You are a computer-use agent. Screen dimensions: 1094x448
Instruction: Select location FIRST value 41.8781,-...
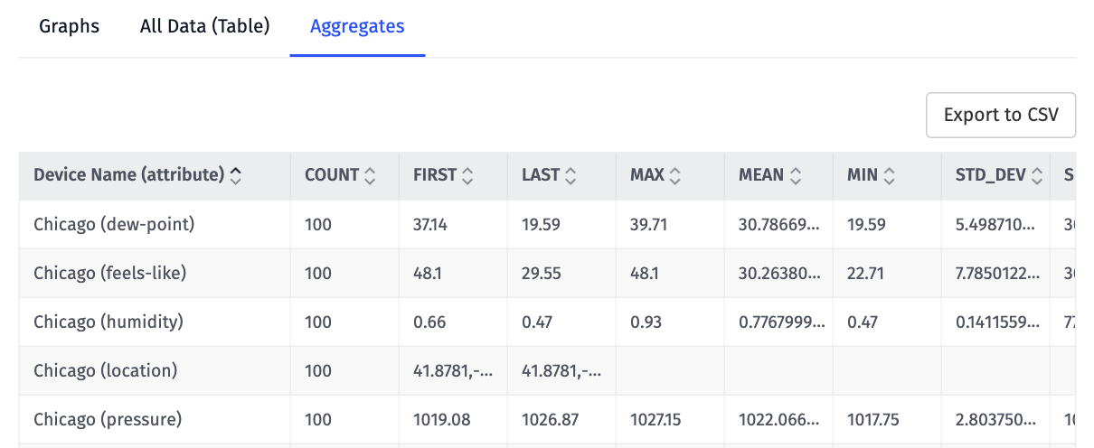(453, 370)
